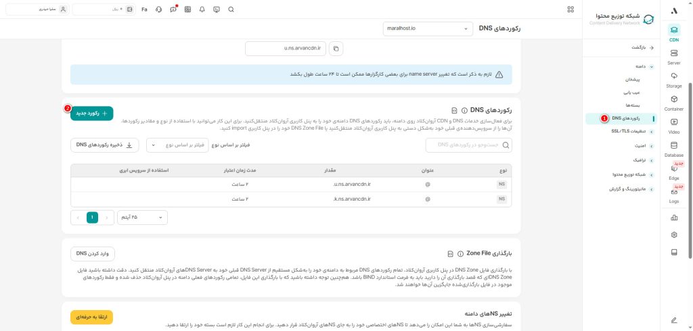Click the code icon beside رکوردهای DNS heading
693x331 pixels.
[454, 110]
